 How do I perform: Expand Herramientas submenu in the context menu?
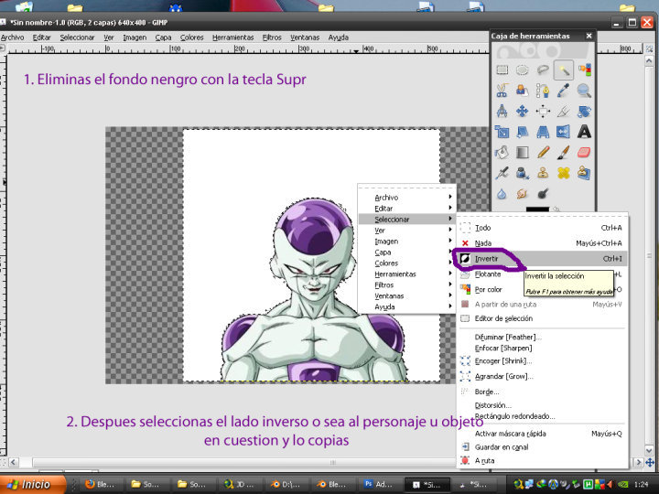point(406,274)
